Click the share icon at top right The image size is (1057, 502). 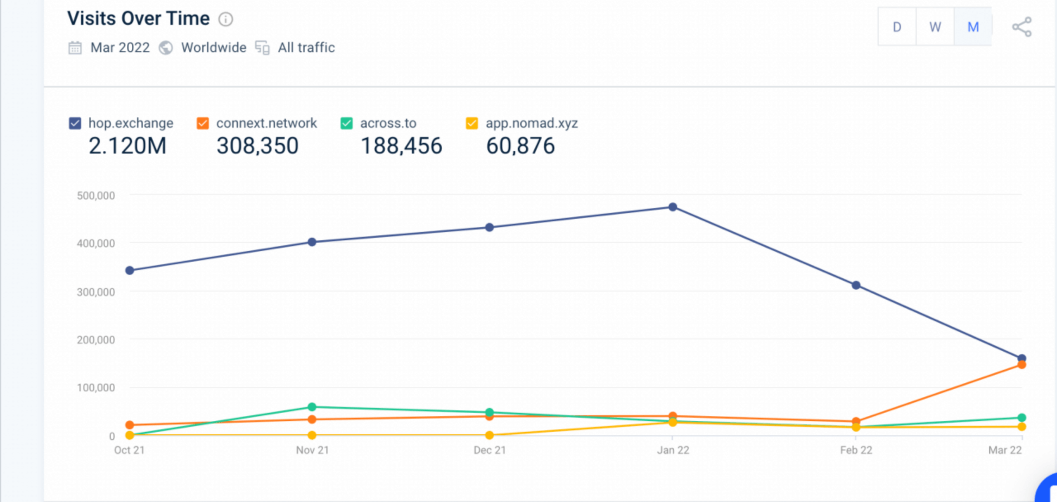[x=1022, y=27]
